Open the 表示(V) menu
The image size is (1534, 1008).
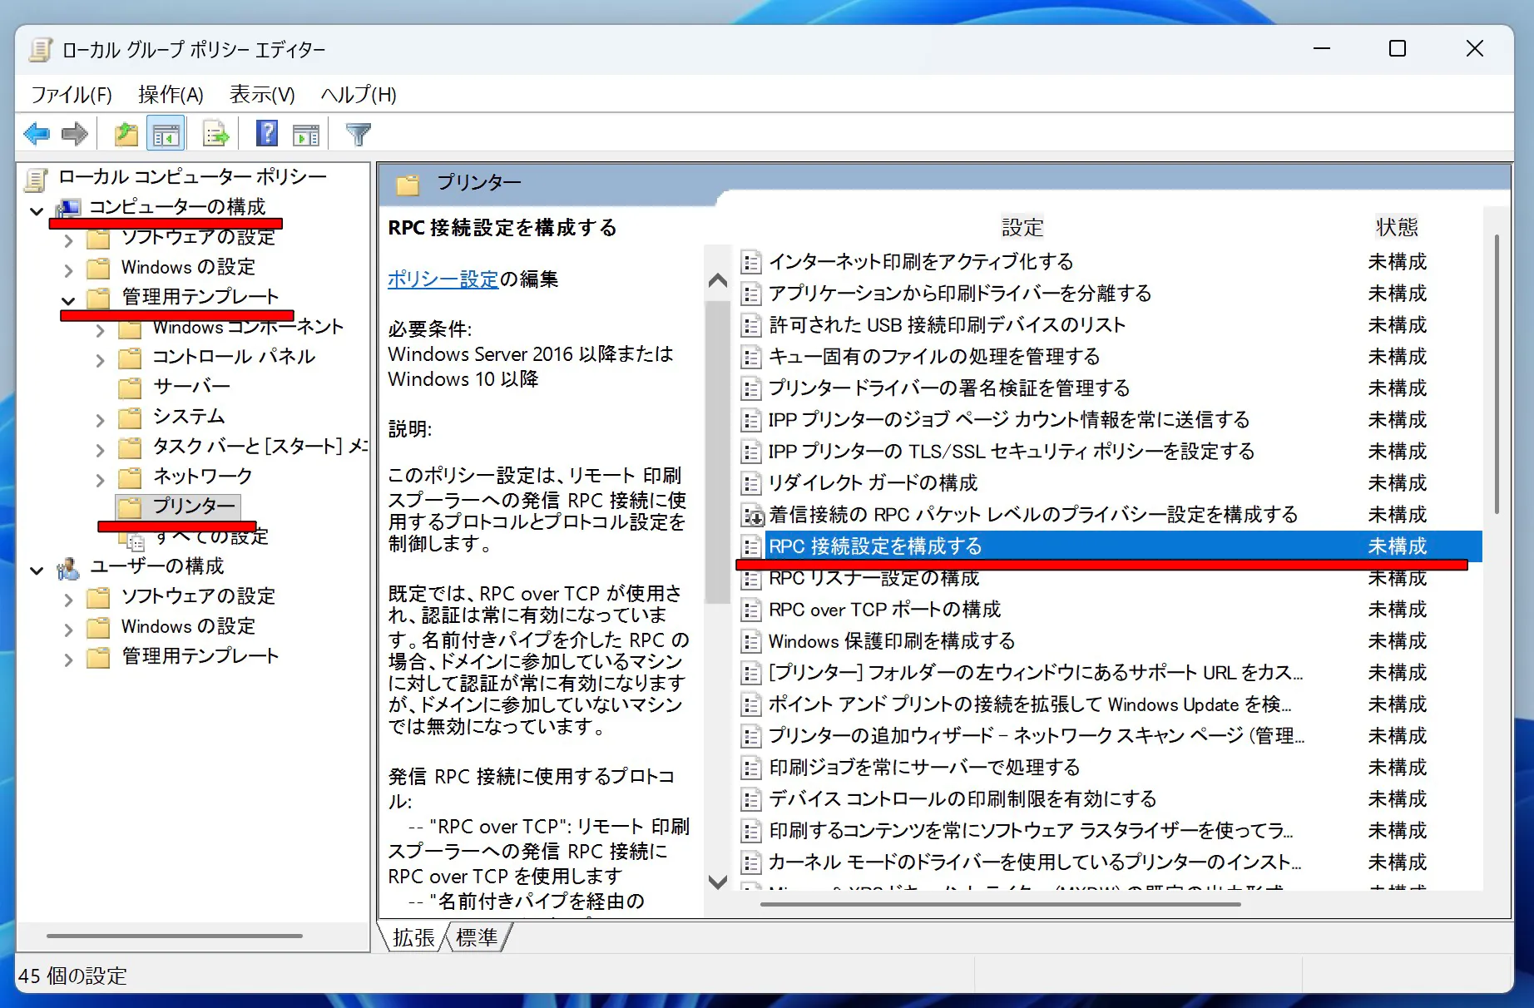(x=262, y=95)
